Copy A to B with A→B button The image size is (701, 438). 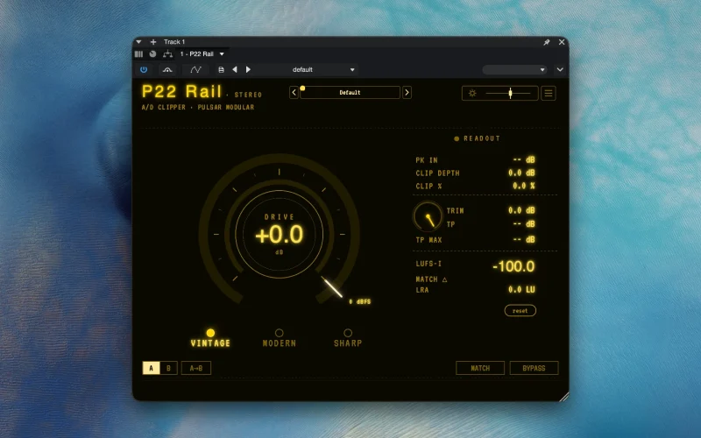195,368
